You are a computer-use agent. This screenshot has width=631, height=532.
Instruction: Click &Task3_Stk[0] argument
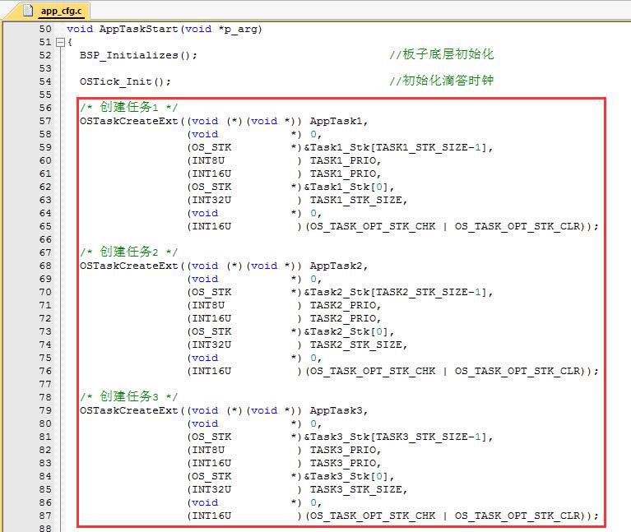coord(346,477)
